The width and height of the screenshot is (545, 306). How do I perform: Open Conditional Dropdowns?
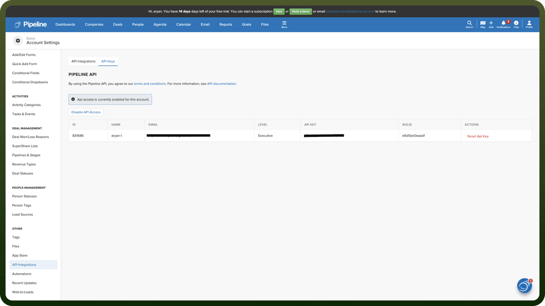(x=30, y=82)
